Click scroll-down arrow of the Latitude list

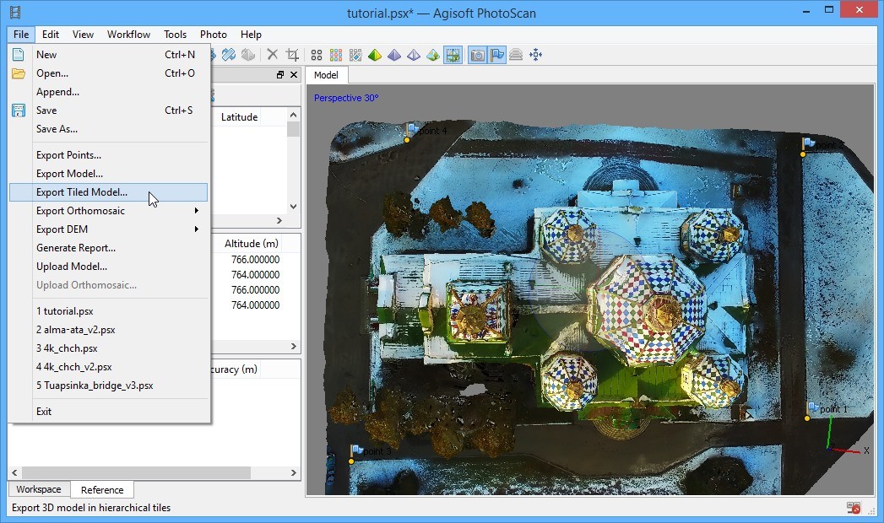[293, 207]
